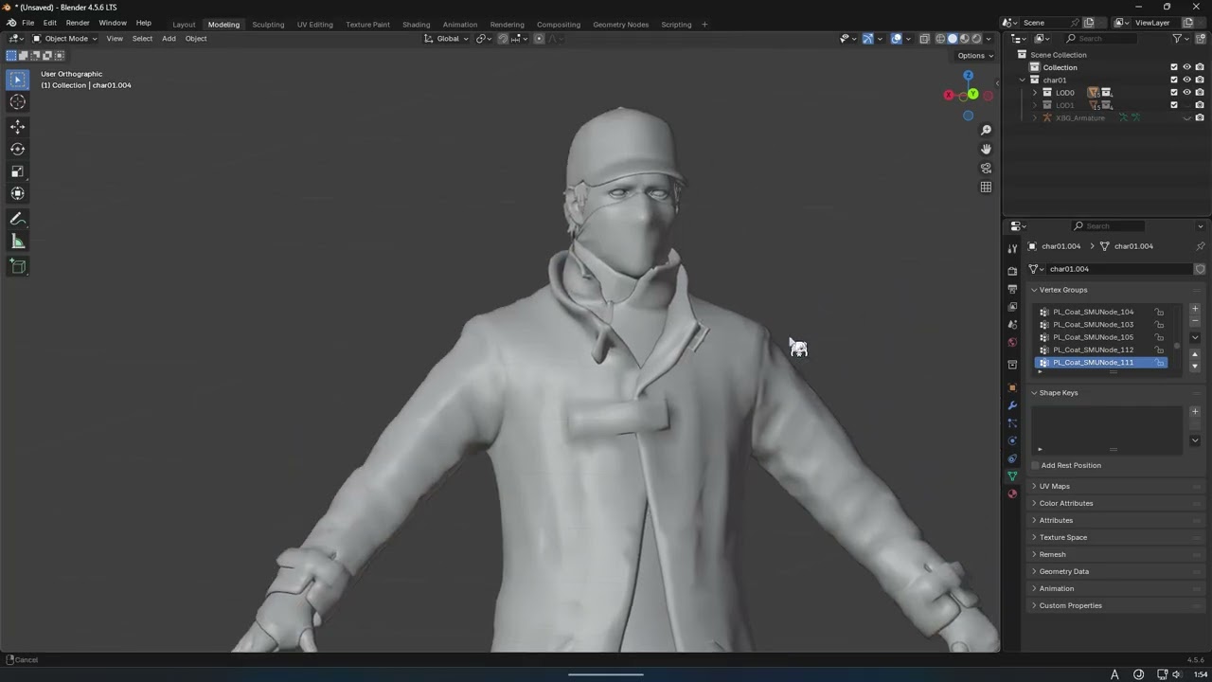Open the viewport Options dropdown
The width and height of the screenshot is (1212, 682).
pos(975,56)
